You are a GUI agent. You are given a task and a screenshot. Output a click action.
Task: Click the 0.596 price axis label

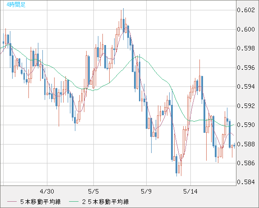point(246,68)
